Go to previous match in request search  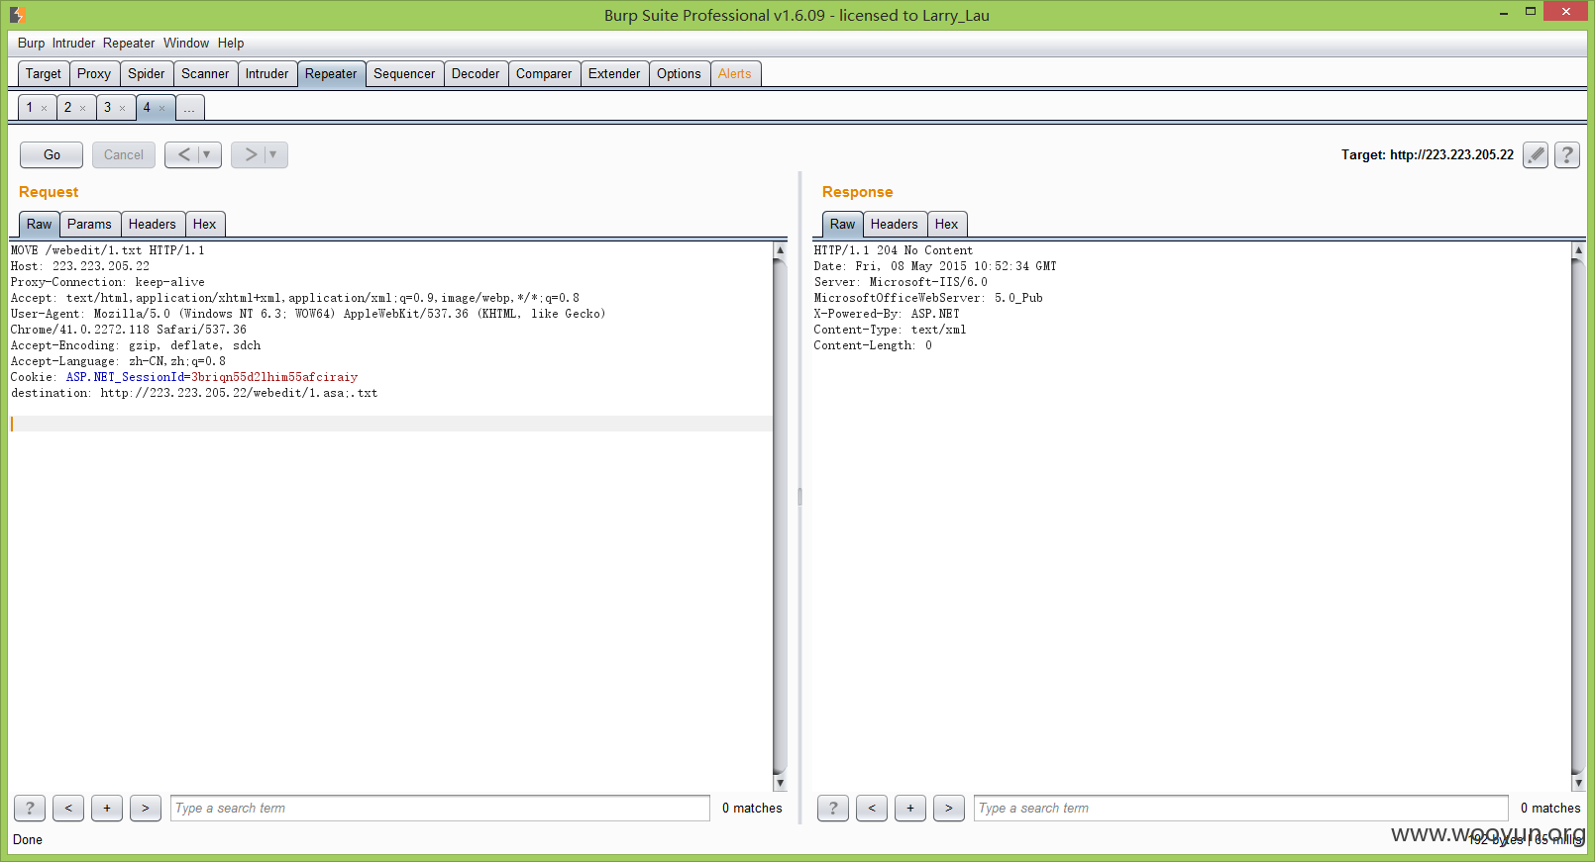(x=68, y=809)
